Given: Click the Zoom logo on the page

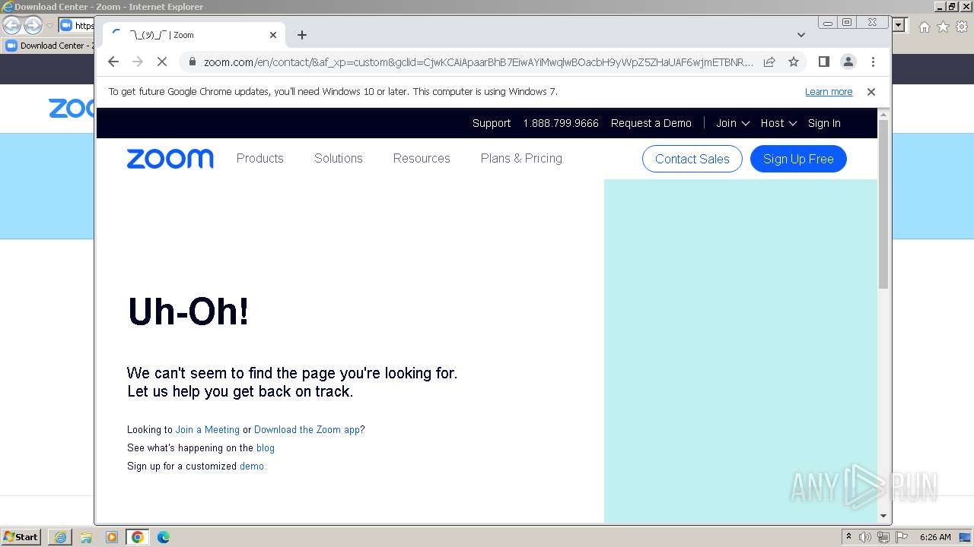Looking at the screenshot, I should 170,159.
